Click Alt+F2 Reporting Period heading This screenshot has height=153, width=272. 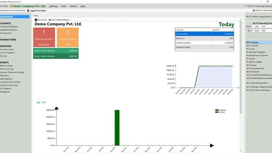point(262,23)
